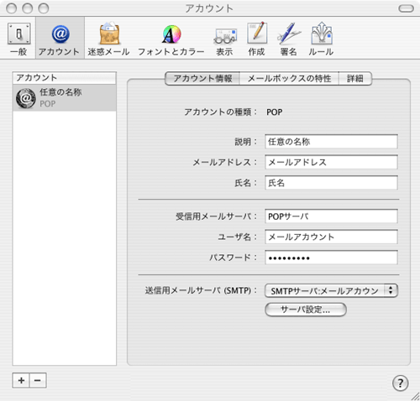Open フォントとカラー preferences
This screenshot has width=420, height=401.
click(171, 39)
